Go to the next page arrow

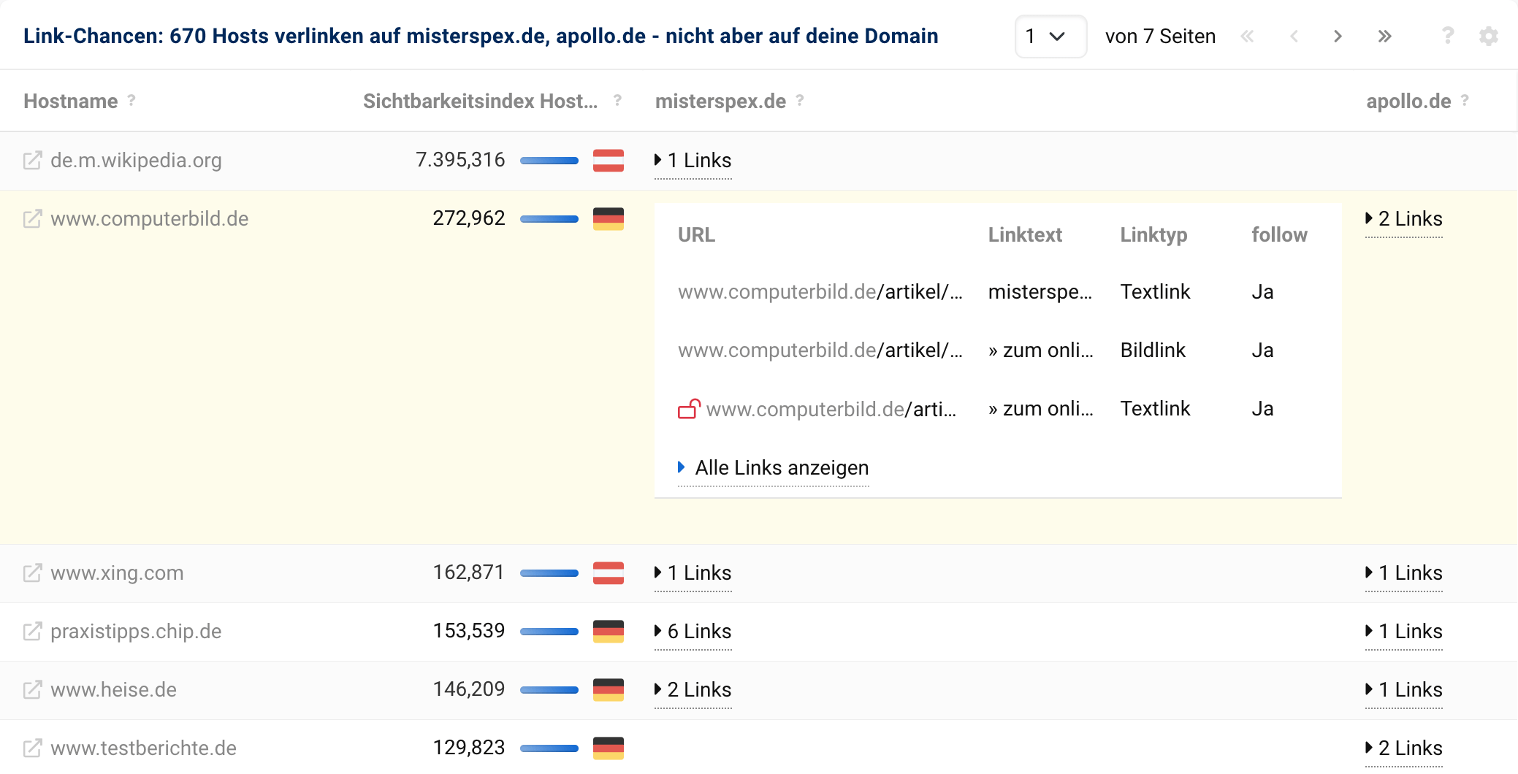click(1338, 36)
